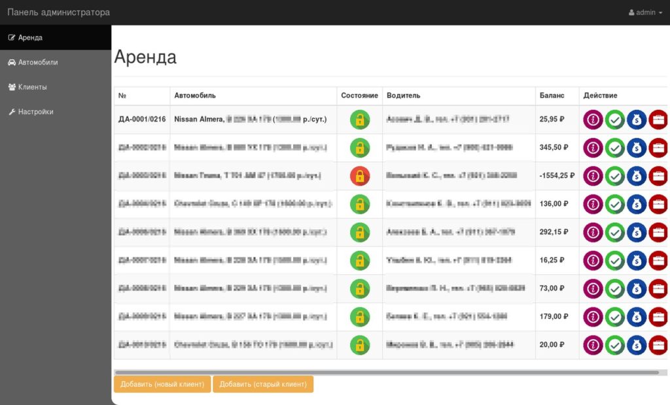This screenshot has height=405, width=670.
Task: Click money bag icon in 345,50 ₽ row
Action: tap(637, 148)
